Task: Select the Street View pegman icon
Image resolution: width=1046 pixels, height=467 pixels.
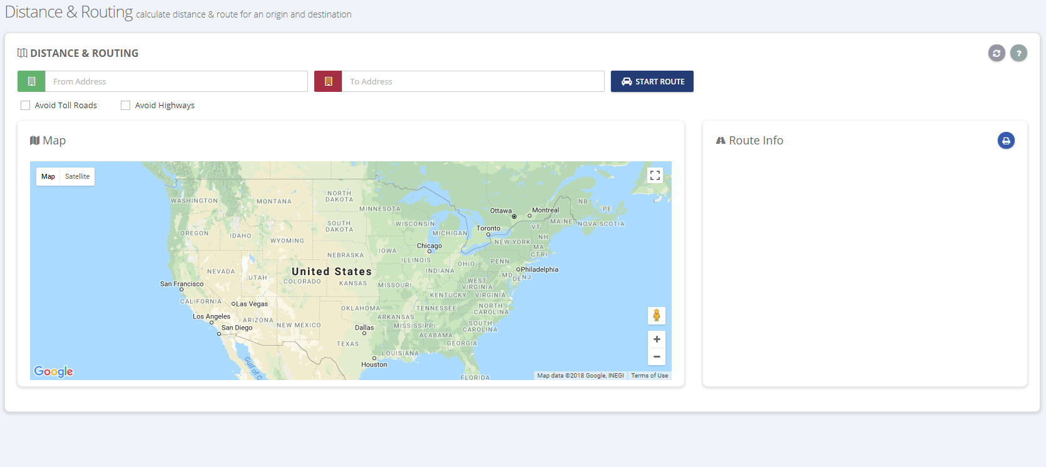Action: 656,316
